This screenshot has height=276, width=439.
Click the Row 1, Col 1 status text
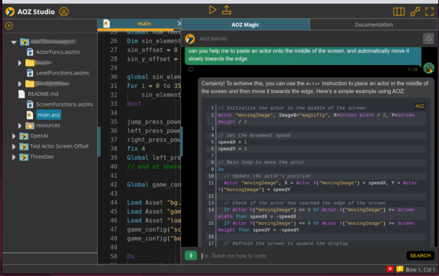(420, 269)
